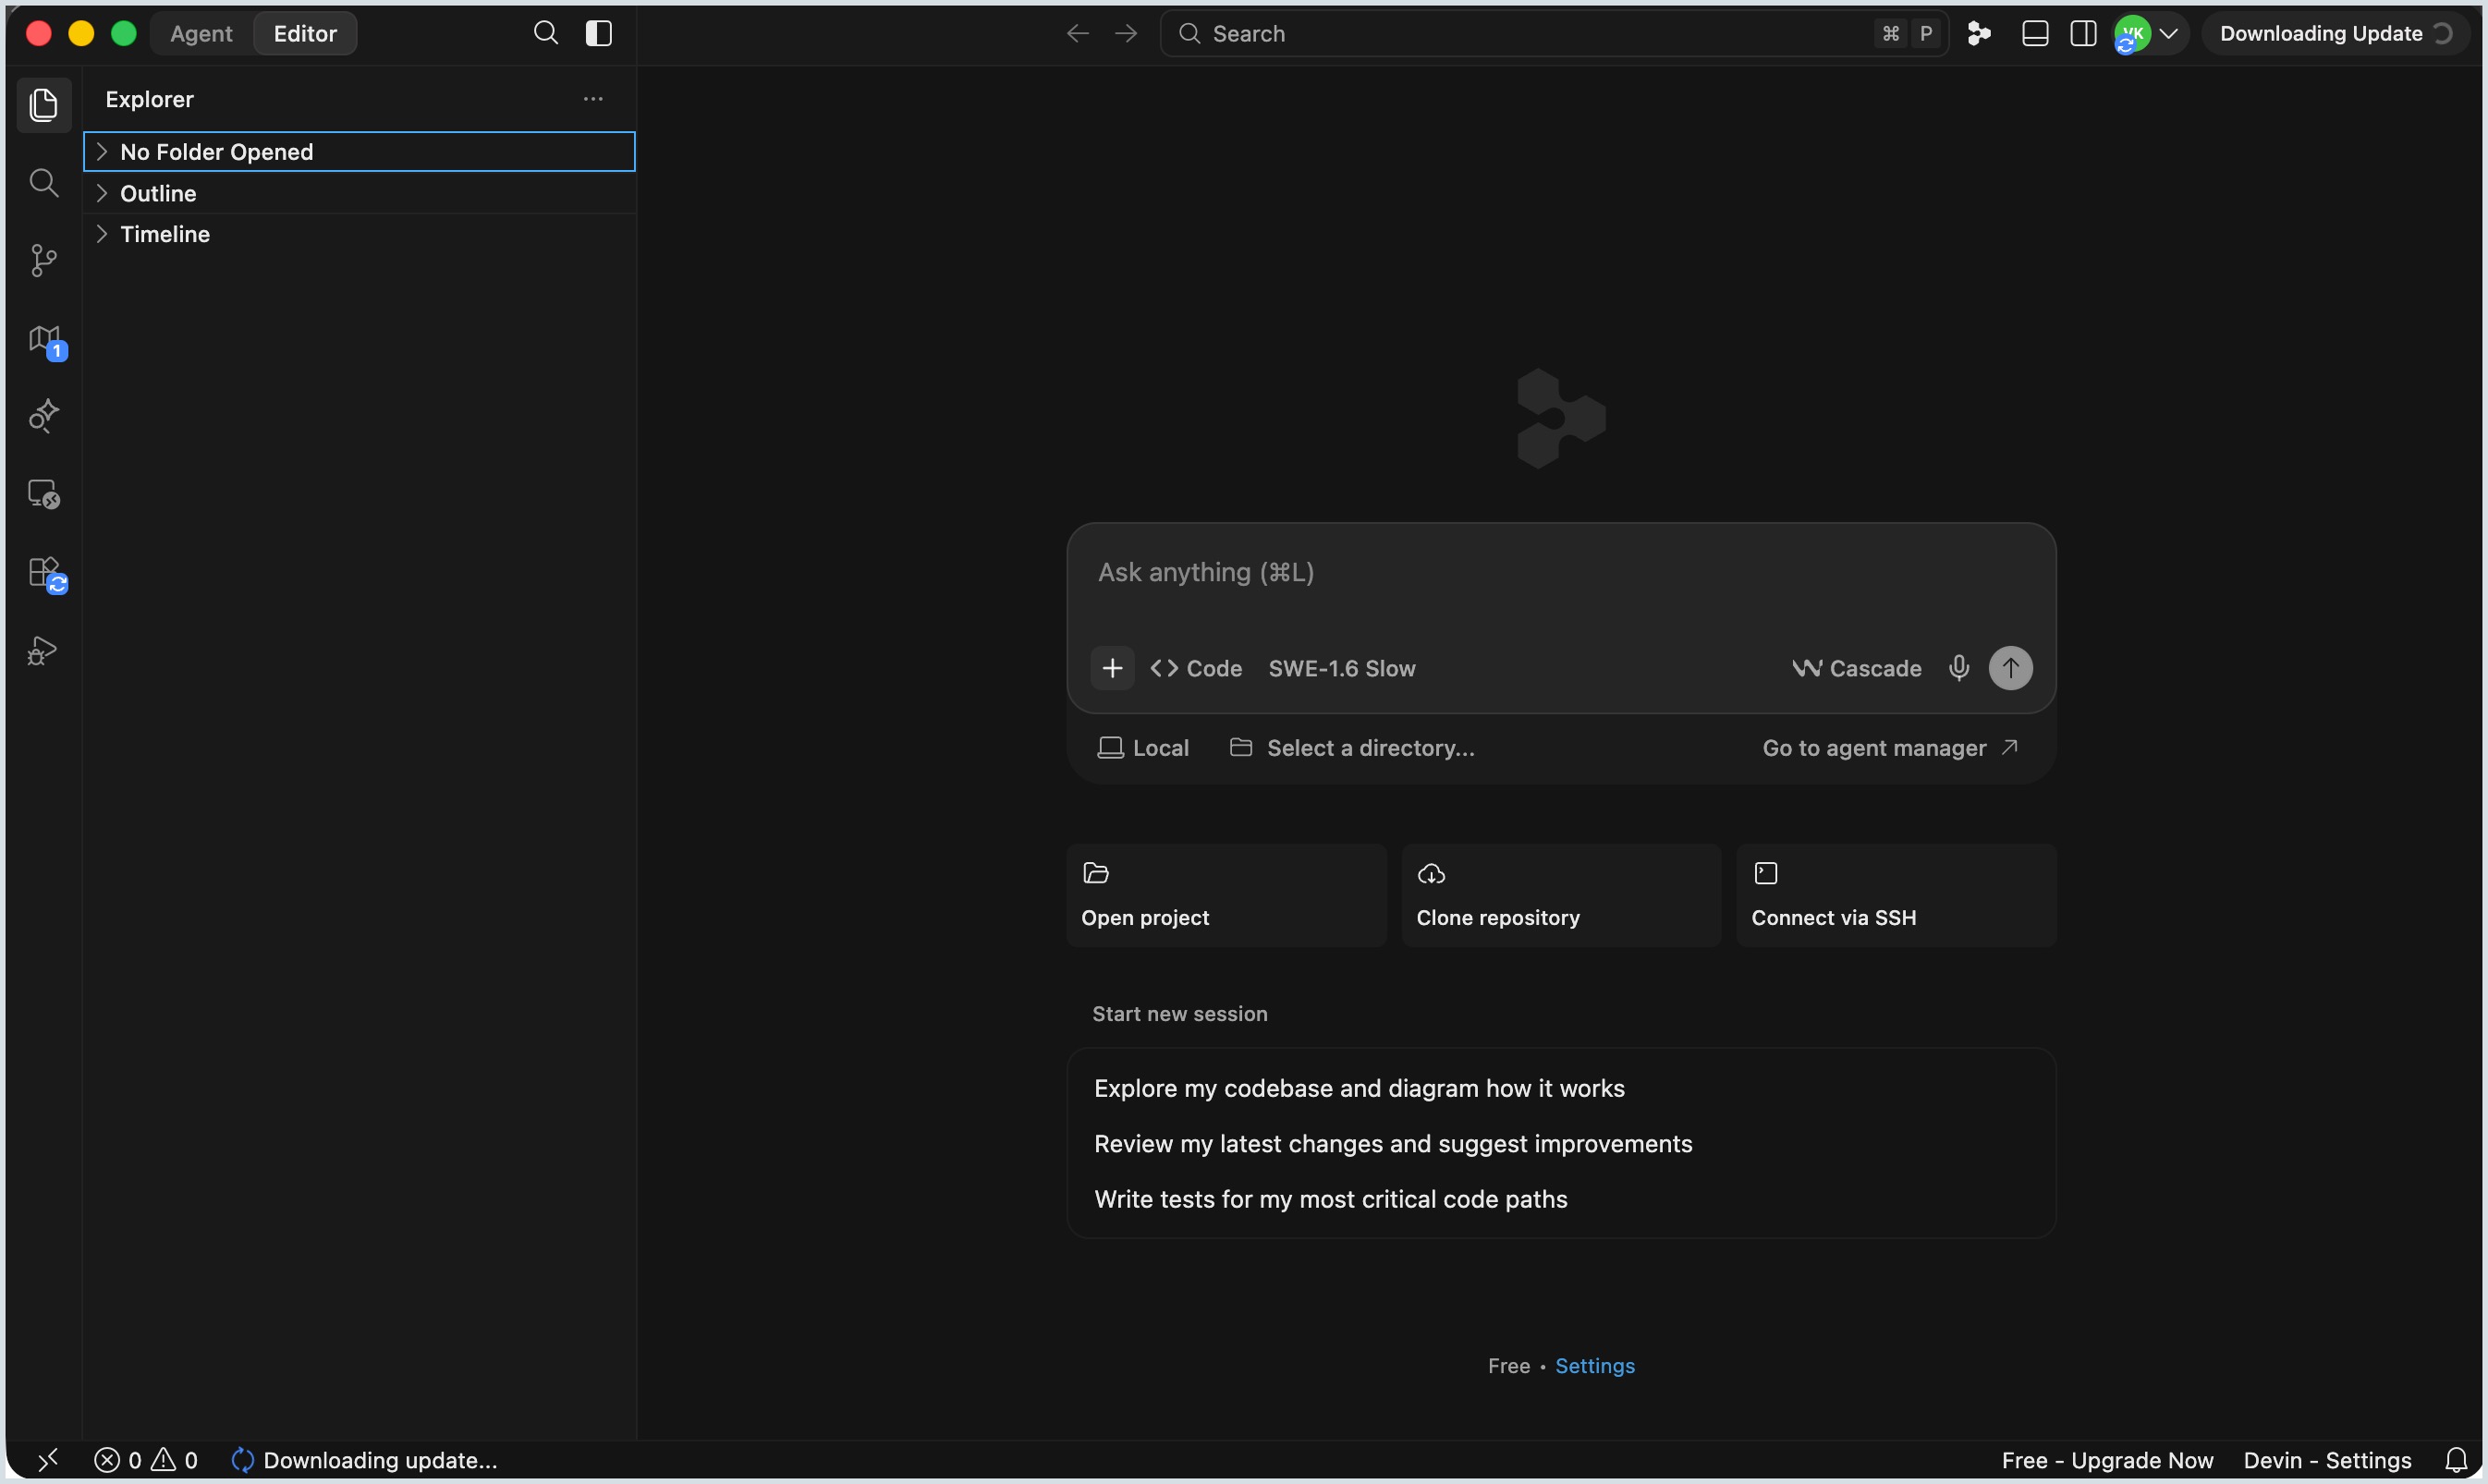Open the Codemaps icon with the badge 1

[45, 340]
